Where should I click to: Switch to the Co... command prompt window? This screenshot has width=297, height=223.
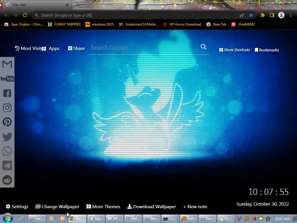(x=170, y=219)
